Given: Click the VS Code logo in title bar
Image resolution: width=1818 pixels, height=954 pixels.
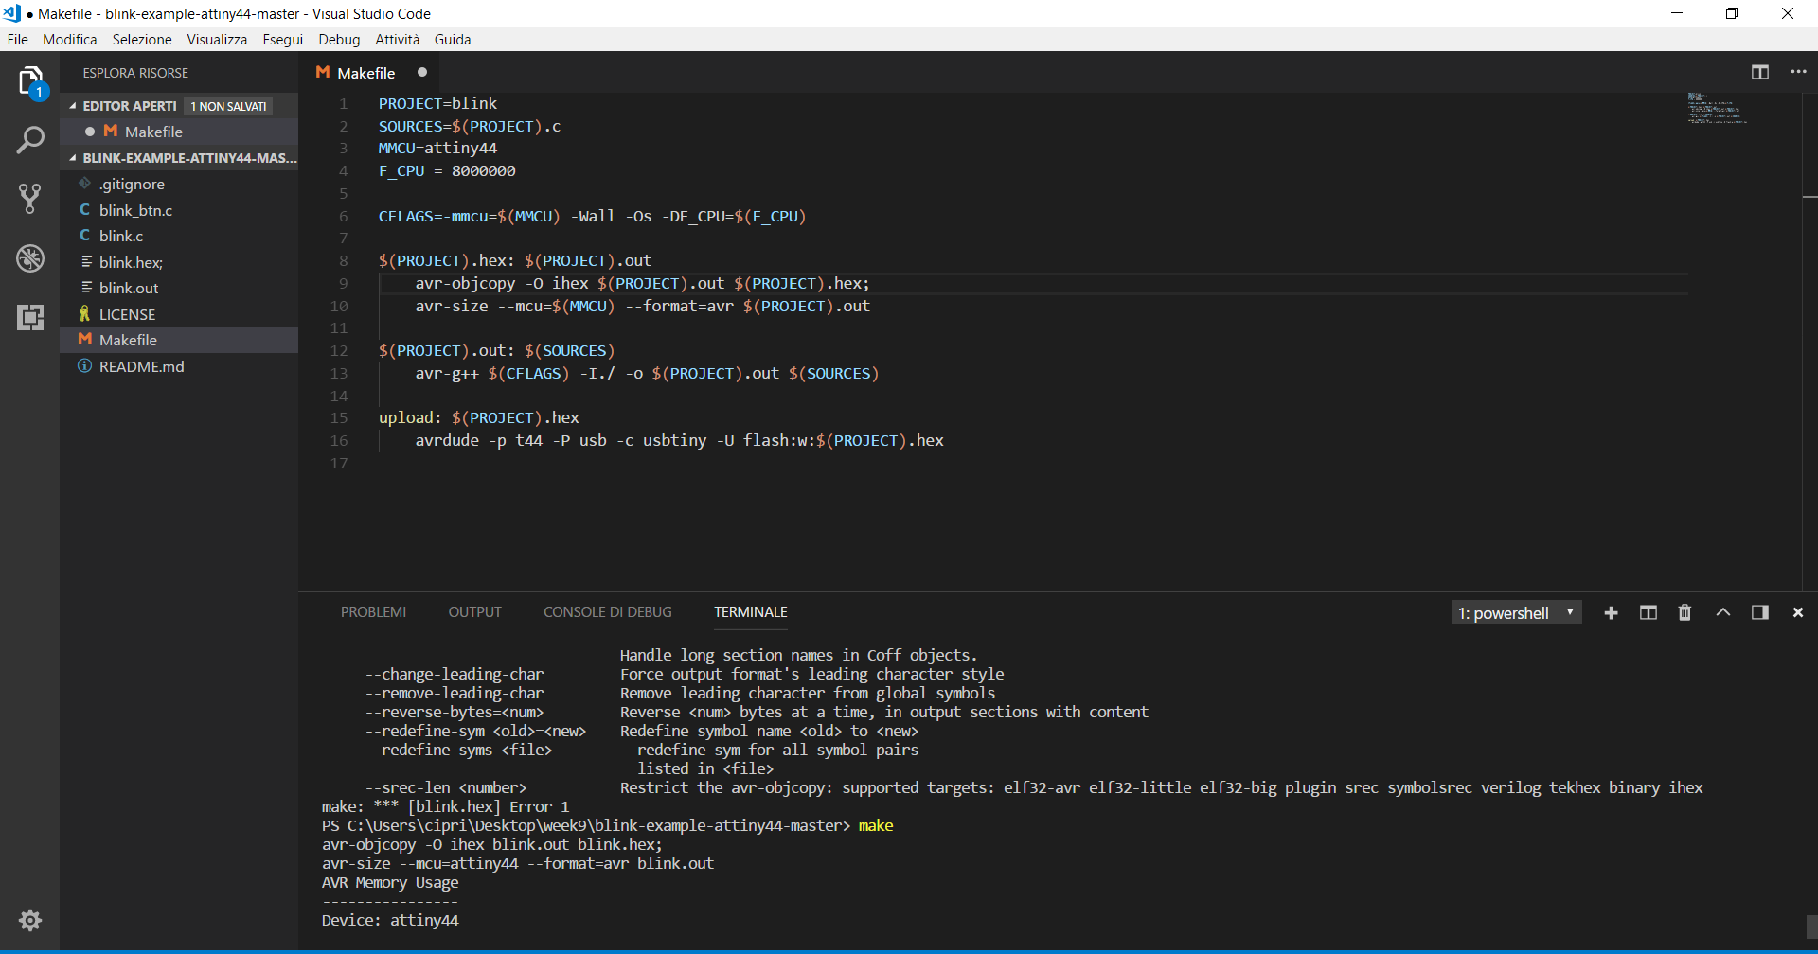Looking at the screenshot, I should (x=12, y=13).
